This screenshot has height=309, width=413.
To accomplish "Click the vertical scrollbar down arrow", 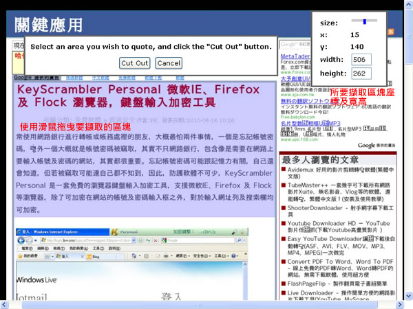I will (x=409, y=296).
